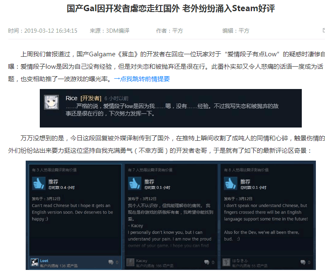Viewport: 325px width, 272px height.
Task: Click the author name 平方
Action: click(x=177, y=31)
